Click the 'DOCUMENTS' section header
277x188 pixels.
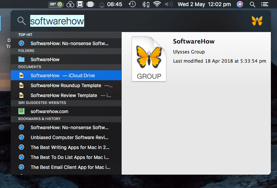point(30,67)
